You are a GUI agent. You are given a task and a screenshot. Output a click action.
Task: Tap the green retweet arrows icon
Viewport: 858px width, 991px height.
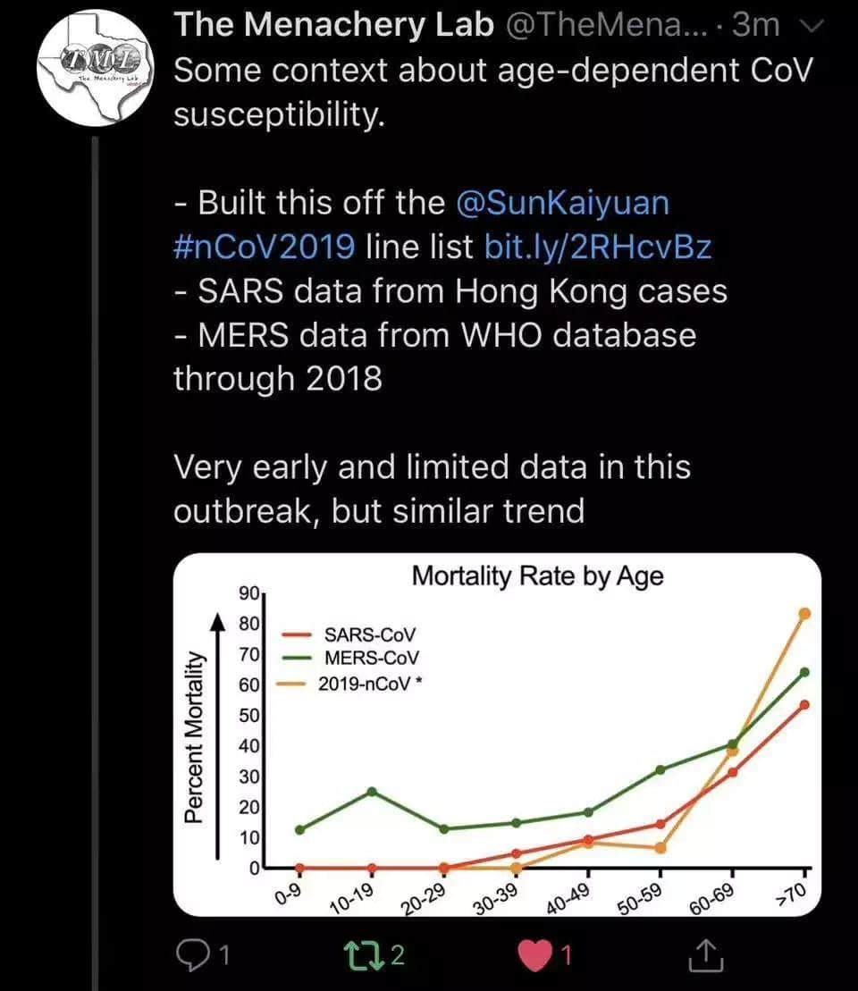[x=363, y=955]
